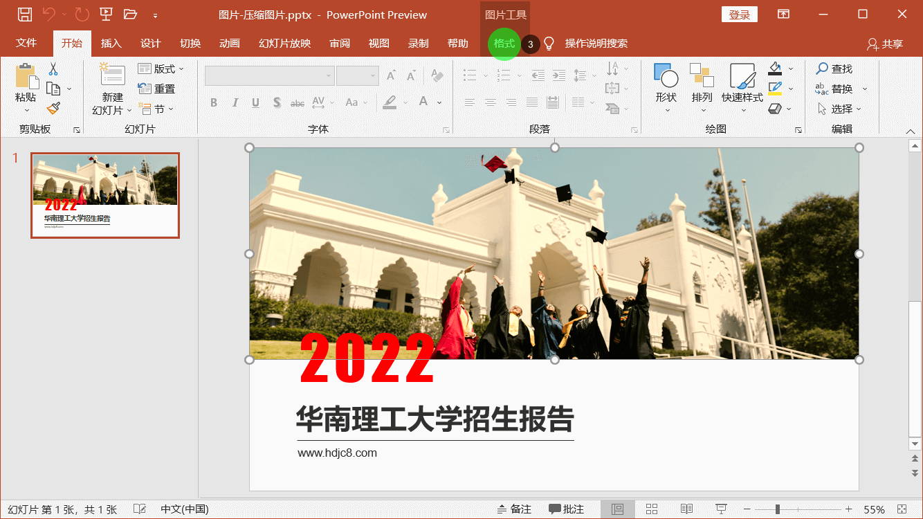Viewport: 923px width, 519px height.
Task: Click the 登录 sign-in button
Action: (x=739, y=15)
